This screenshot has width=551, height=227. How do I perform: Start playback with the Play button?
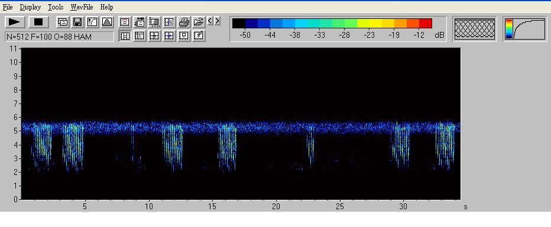[x=15, y=22]
